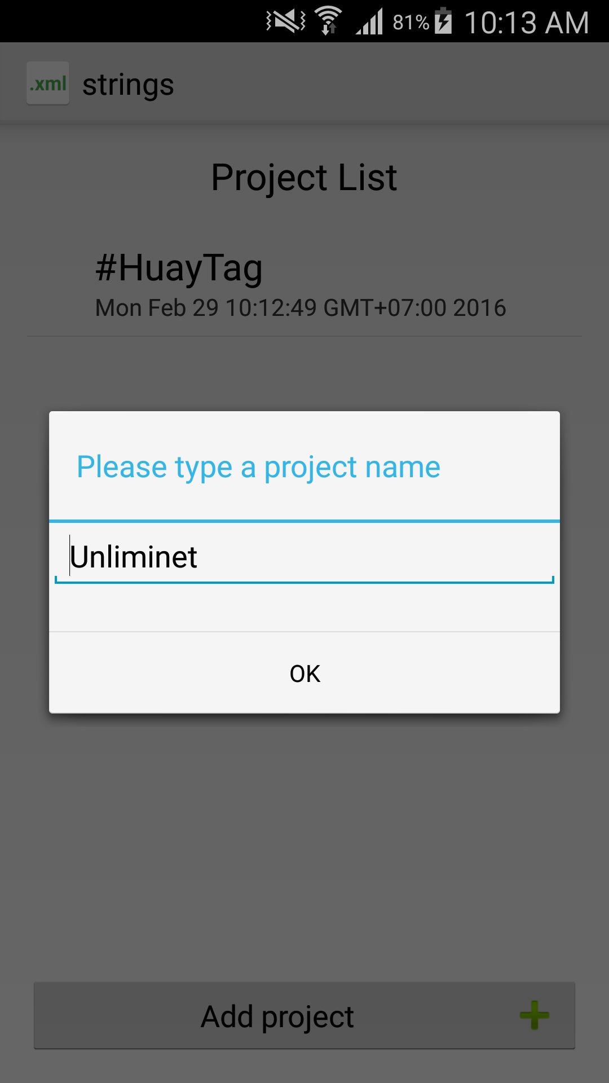The width and height of the screenshot is (609, 1083).
Task: Tap the .xml app icon
Action: click(x=48, y=83)
